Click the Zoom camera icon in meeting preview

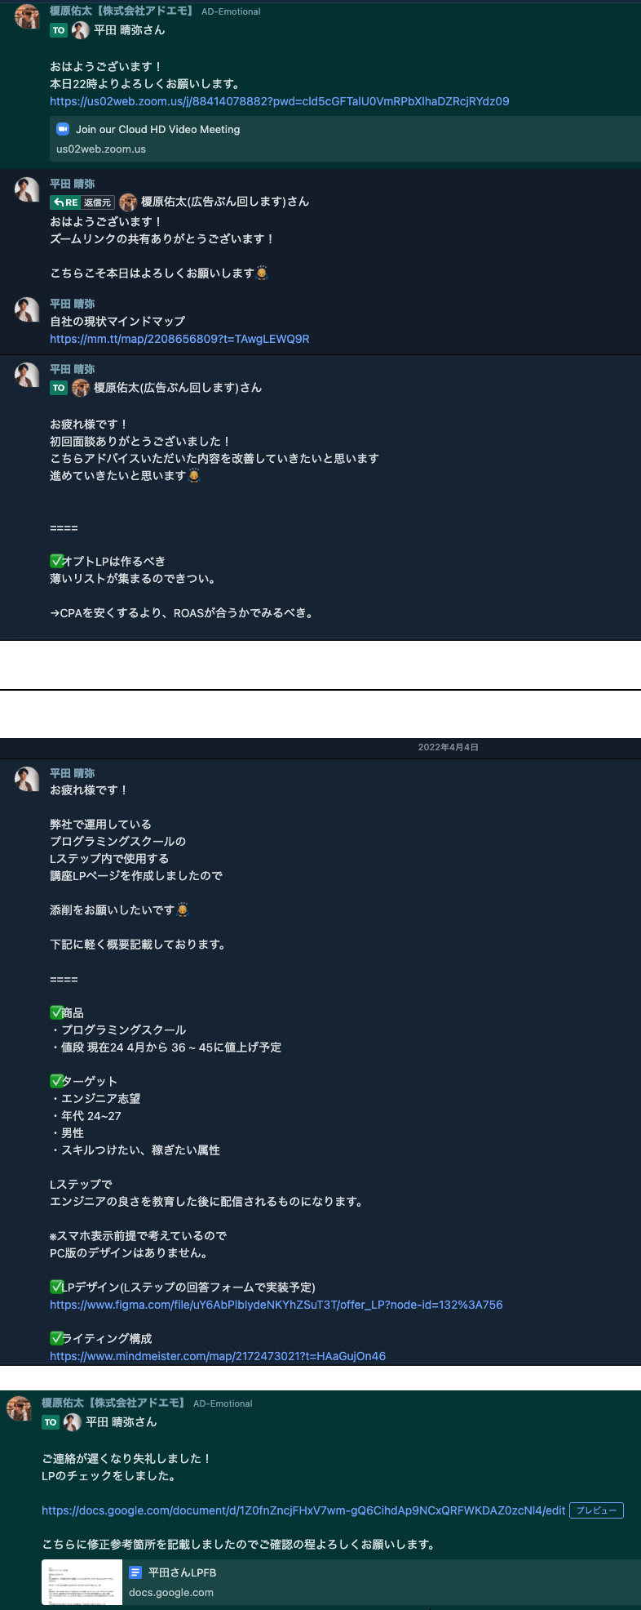pyautogui.click(x=63, y=129)
